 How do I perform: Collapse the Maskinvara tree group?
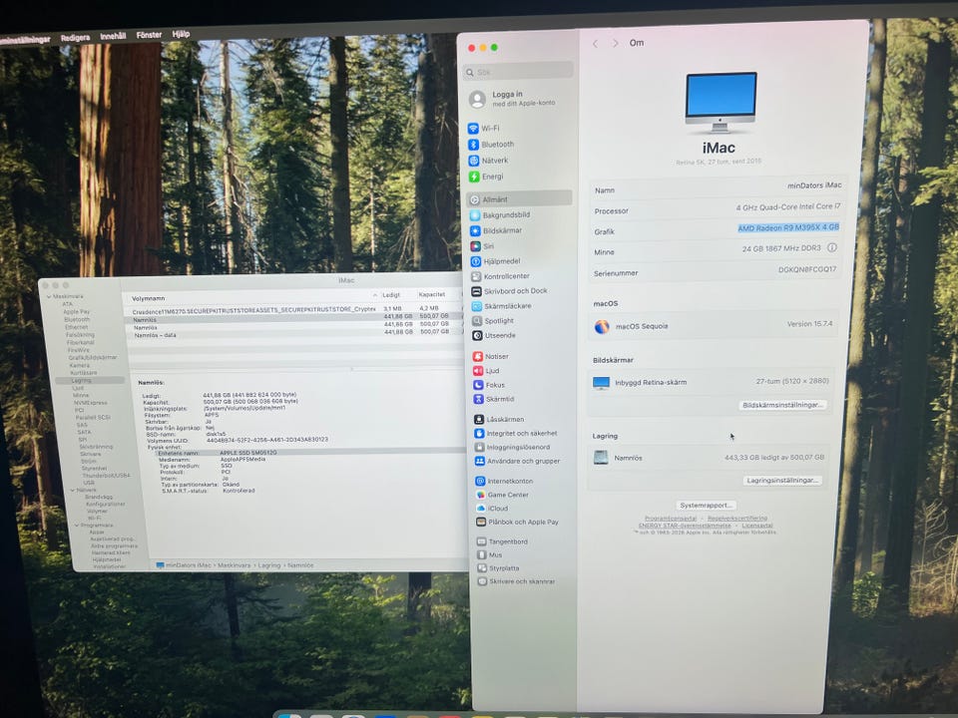[x=50, y=297]
